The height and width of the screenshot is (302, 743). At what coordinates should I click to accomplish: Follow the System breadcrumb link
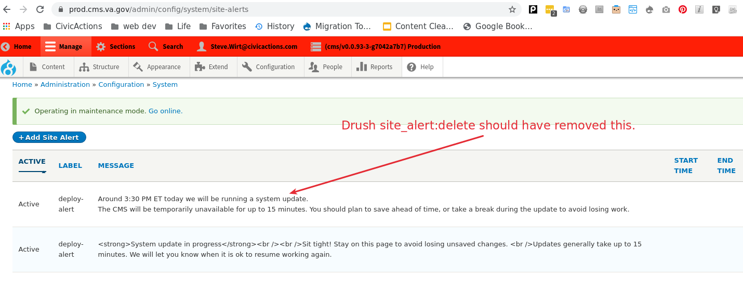pos(165,84)
